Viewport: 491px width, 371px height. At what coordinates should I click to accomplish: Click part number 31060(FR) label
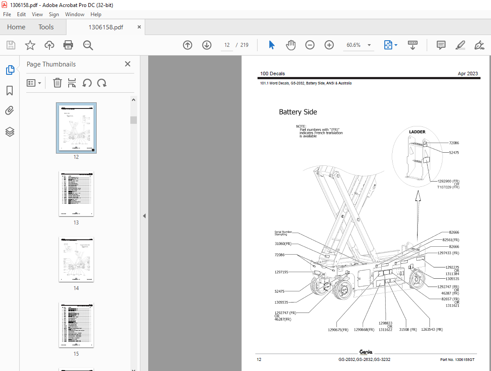coord(283,244)
